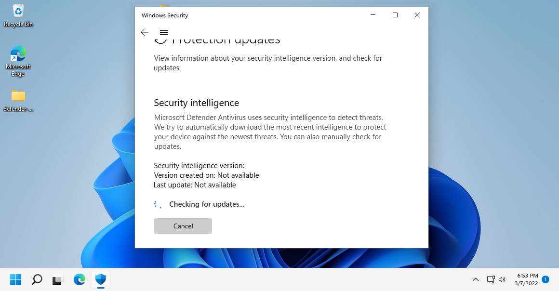Image resolution: width=559 pixels, height=291 pixels.
Task: Select the defender folder on the desktop
Action: point(18,101)
